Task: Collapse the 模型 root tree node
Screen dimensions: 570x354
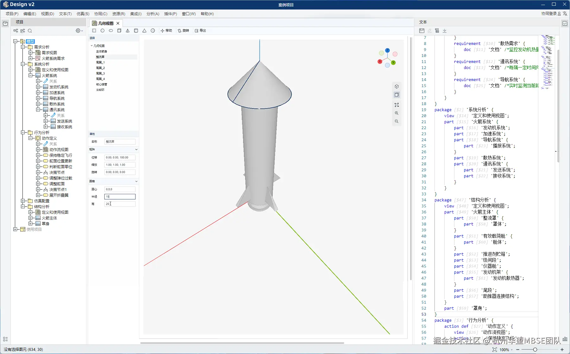Action: (15, 41)
